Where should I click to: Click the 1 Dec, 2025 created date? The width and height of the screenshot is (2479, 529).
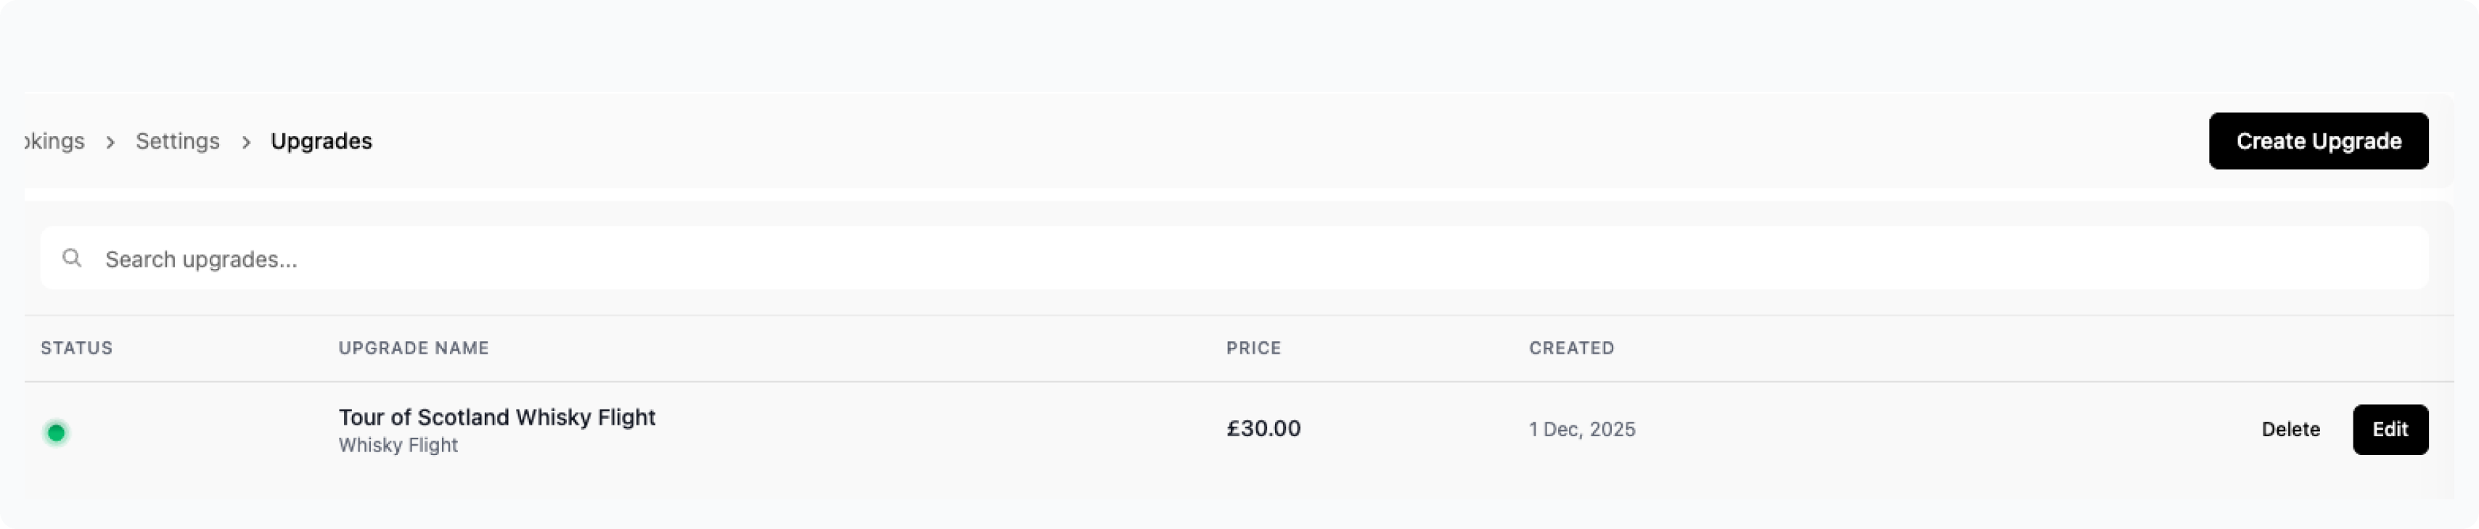pos(1582,430)
